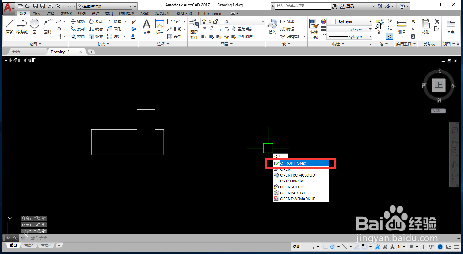Expand the 注释 panel
The width and height of the screenshot is (463, 254).
point(163,44)
